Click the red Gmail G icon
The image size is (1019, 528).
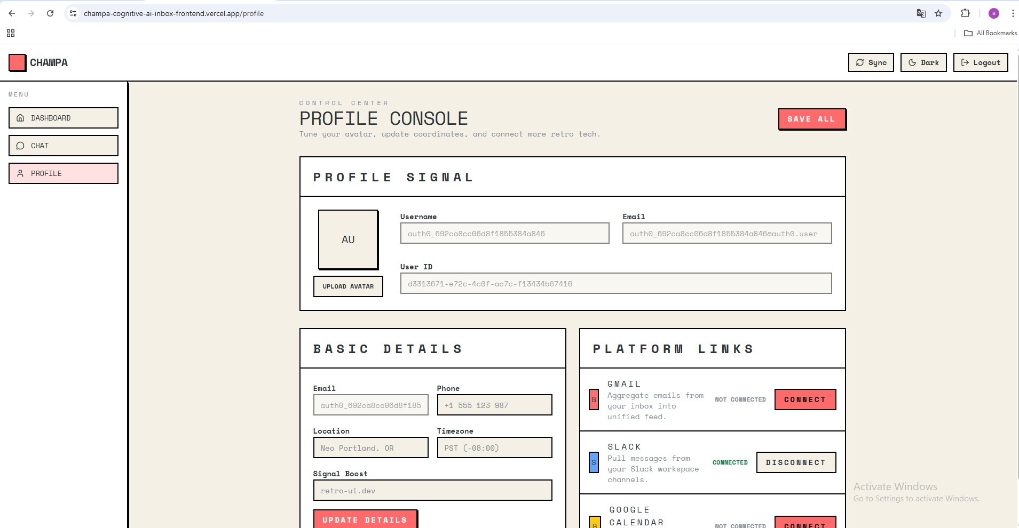click(594, 399)
